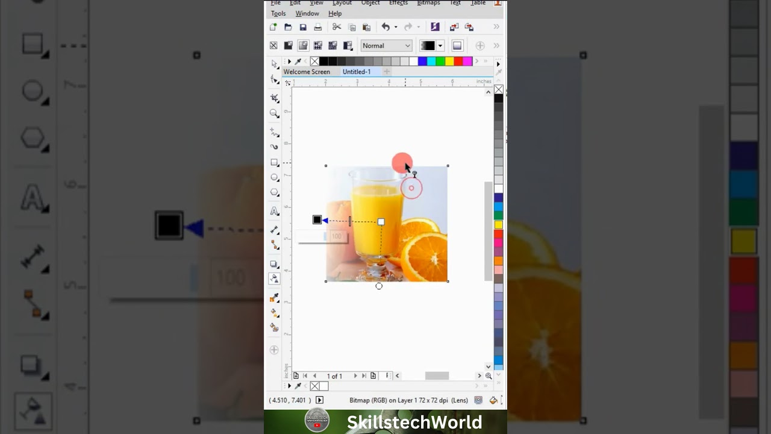Select the Pick tool arrow
Screen dimensions: 771x434
click(275, 64)
